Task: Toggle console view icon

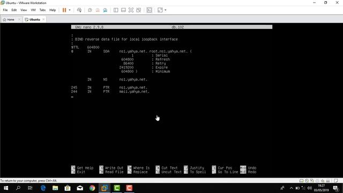Action: tap(149, 10)
